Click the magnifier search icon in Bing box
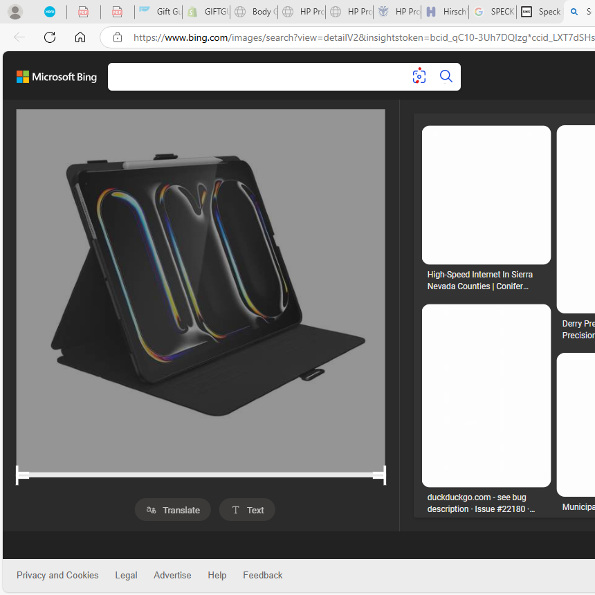 (446, 77)
